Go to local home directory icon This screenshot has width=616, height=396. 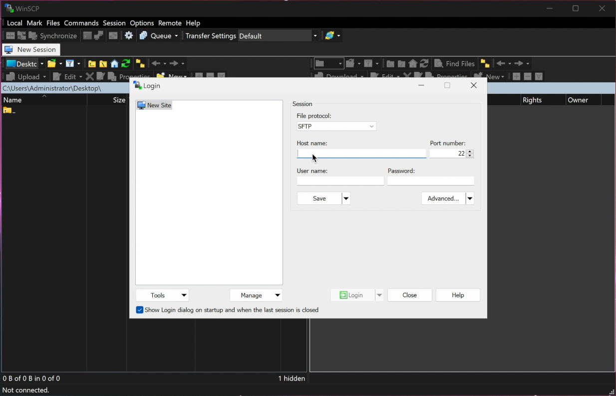click(x=114, y=63)
